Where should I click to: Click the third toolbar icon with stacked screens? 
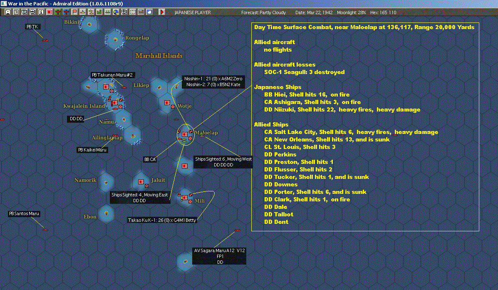[25, 12]
